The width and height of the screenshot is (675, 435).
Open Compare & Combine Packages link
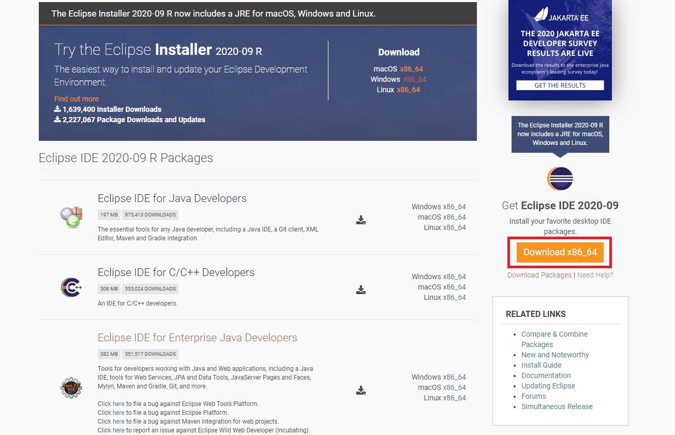click(x=554, y=339)
